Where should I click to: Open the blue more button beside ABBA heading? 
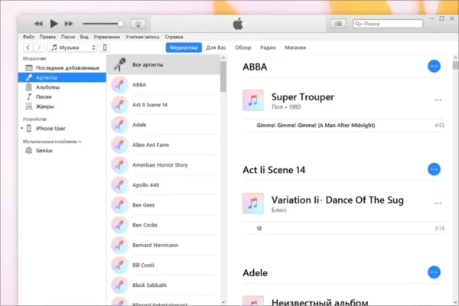click(434, 67)
